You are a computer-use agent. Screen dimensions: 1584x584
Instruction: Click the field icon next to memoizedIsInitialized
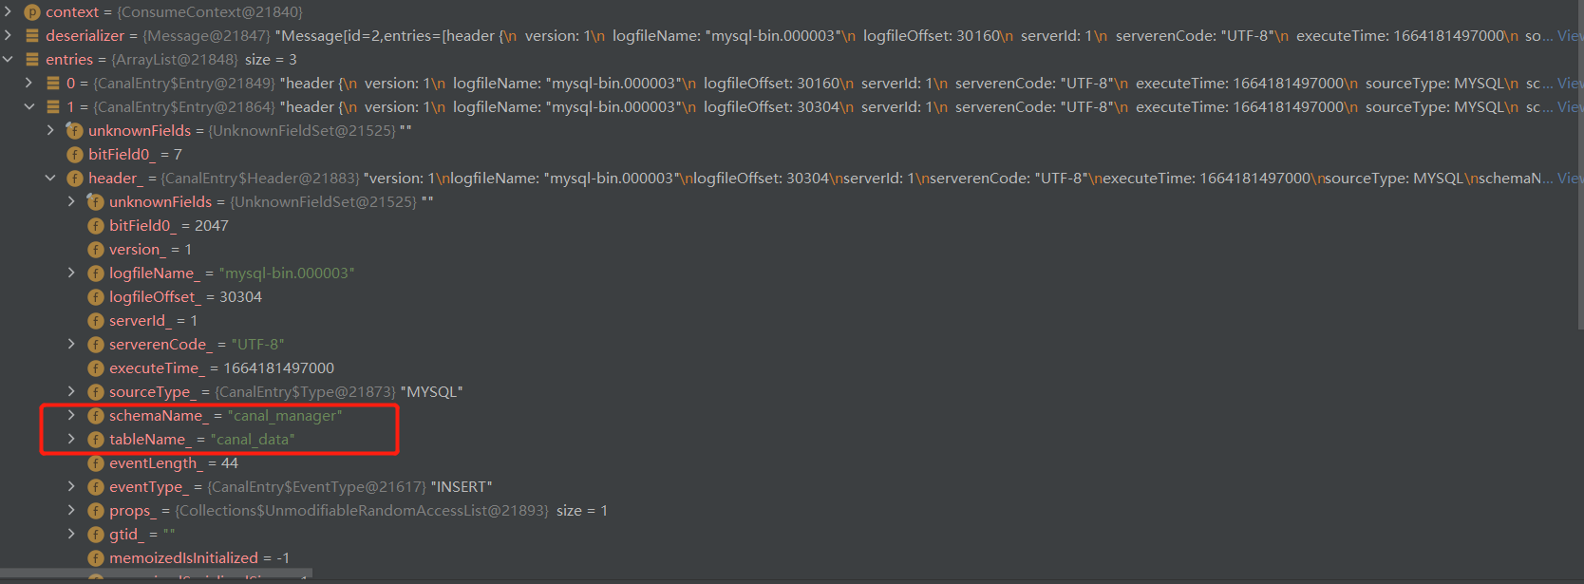95,557
